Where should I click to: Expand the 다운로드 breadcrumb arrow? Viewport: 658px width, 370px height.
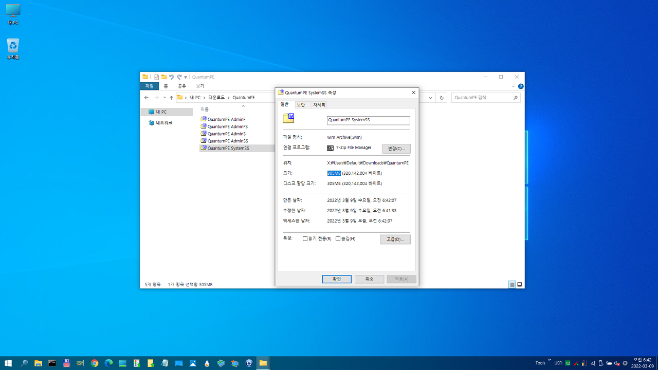(229, 98)
